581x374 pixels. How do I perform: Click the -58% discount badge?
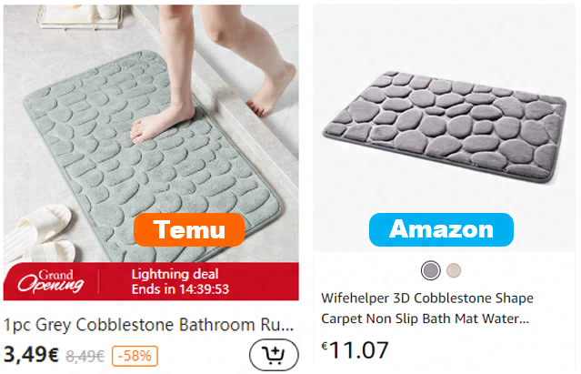[x=135, y=356]
